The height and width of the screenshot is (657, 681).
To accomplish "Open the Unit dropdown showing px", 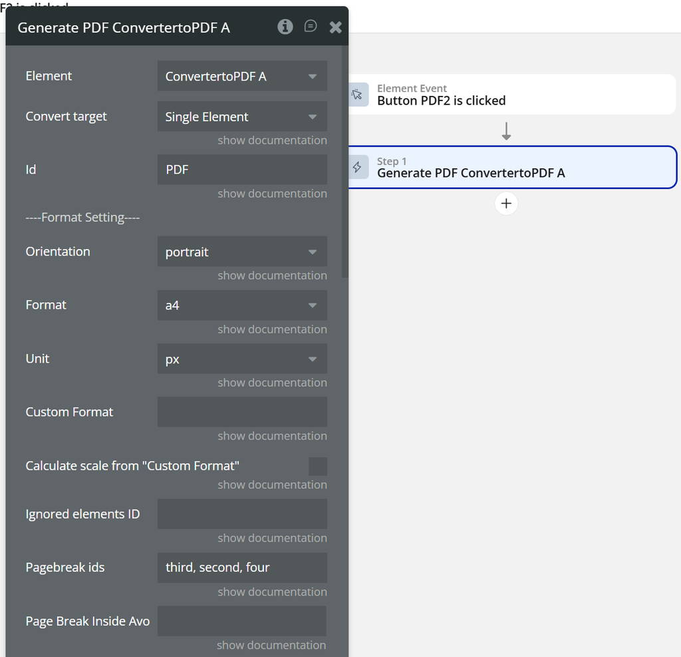I will (x=242, y=359).
